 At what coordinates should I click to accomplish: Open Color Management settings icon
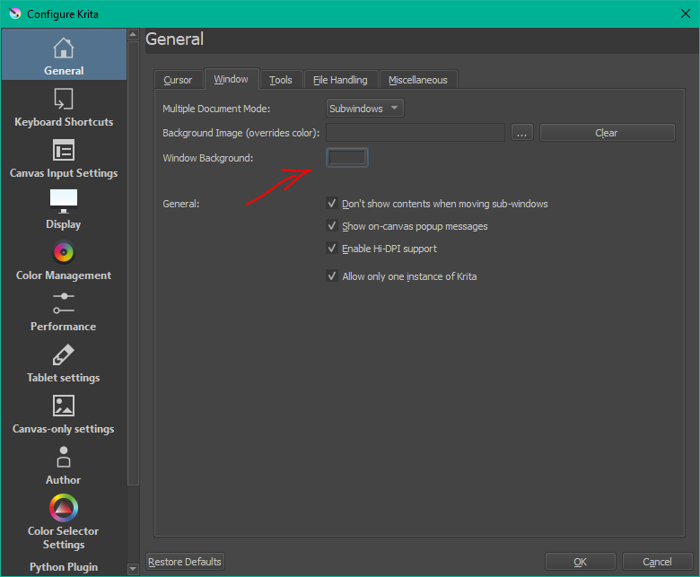(x=63, y=252)
